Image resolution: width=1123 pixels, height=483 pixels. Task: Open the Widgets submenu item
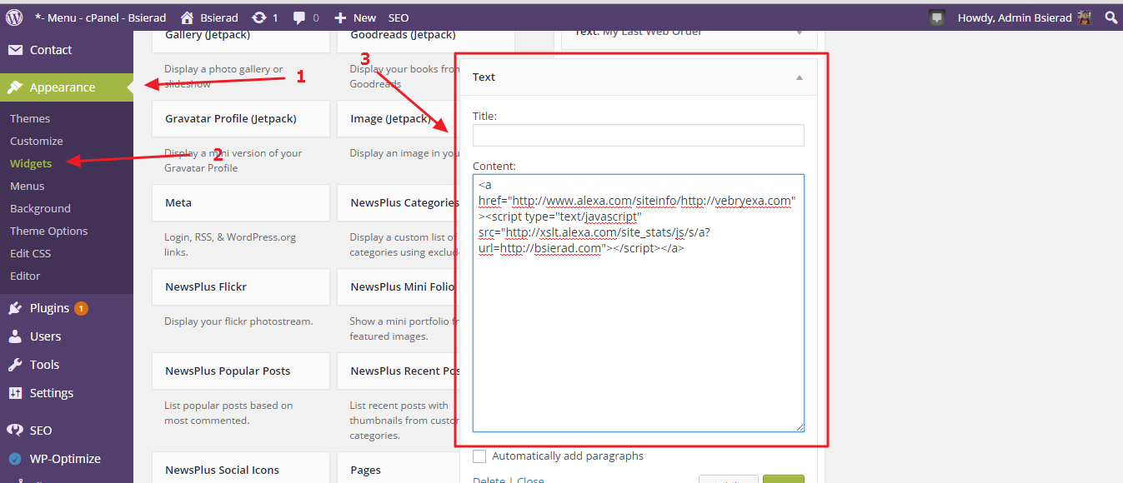pyautogui.click(x=31, y=163)
